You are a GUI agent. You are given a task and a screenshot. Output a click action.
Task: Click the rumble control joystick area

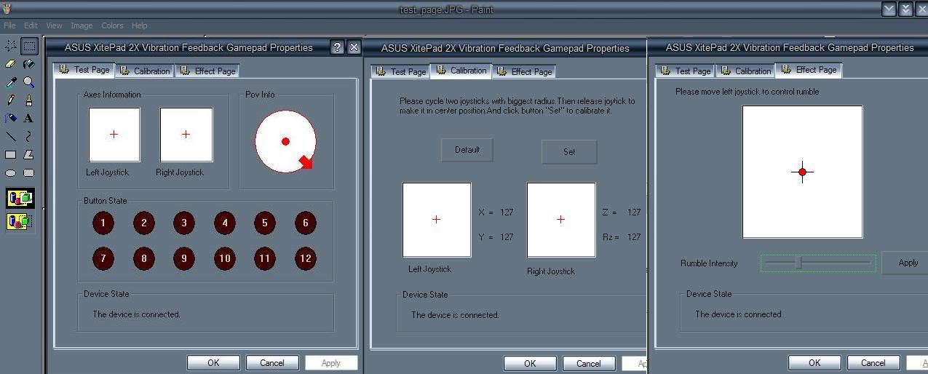[803, 172]
